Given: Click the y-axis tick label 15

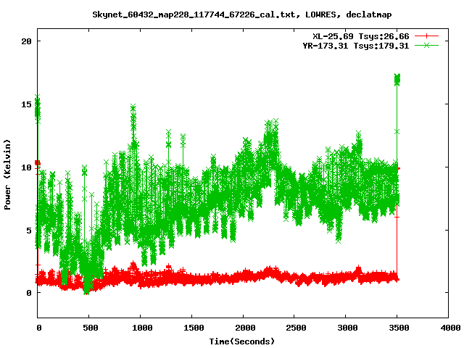Looking at the screenshot, I should point(26,104).
